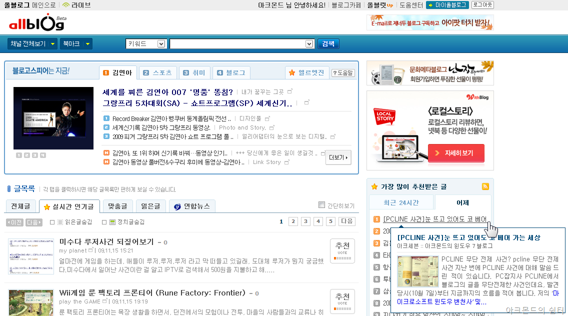Image resolution: width=568 pixels, height=316 pixels.
Task: Click the new-window icon after 디자인풀
Action: pos(267,118)
